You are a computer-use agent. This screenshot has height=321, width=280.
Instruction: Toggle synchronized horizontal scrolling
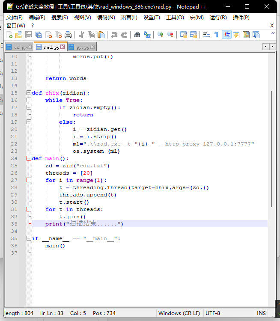193,35
